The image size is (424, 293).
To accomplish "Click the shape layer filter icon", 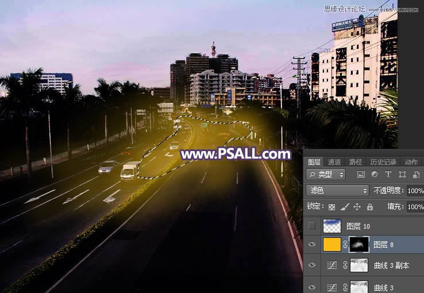I will pyautogui.click(x=402, y=174).
